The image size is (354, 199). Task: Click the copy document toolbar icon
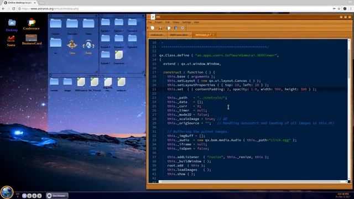coord(168,28)
